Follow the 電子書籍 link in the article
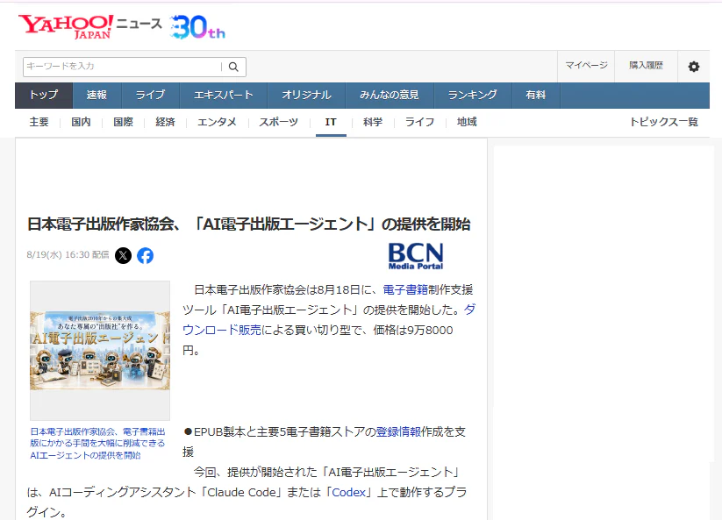Viewport: 722px width, 520px height. (405, 290)
